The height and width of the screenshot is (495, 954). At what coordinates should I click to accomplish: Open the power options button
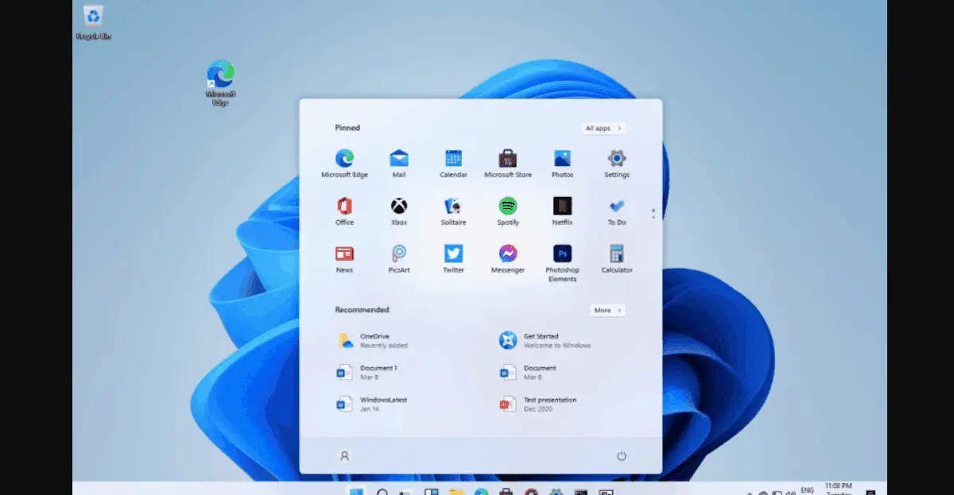pos(622,456)
